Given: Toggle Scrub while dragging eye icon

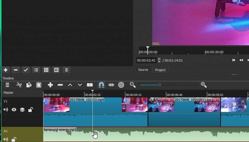Looking at the screenshot, I should click(x=111, y=85).
